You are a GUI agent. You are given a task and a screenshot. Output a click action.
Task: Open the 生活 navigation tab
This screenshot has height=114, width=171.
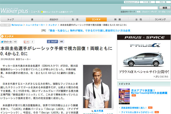(x=75, y=20)
